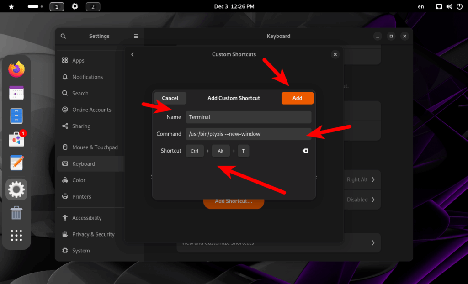Click the power icon in the top bar

click(x=460, y=6)
